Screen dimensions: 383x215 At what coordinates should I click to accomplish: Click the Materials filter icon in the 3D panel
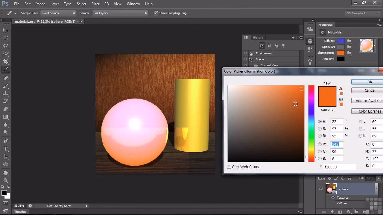[x=276, y=46]
